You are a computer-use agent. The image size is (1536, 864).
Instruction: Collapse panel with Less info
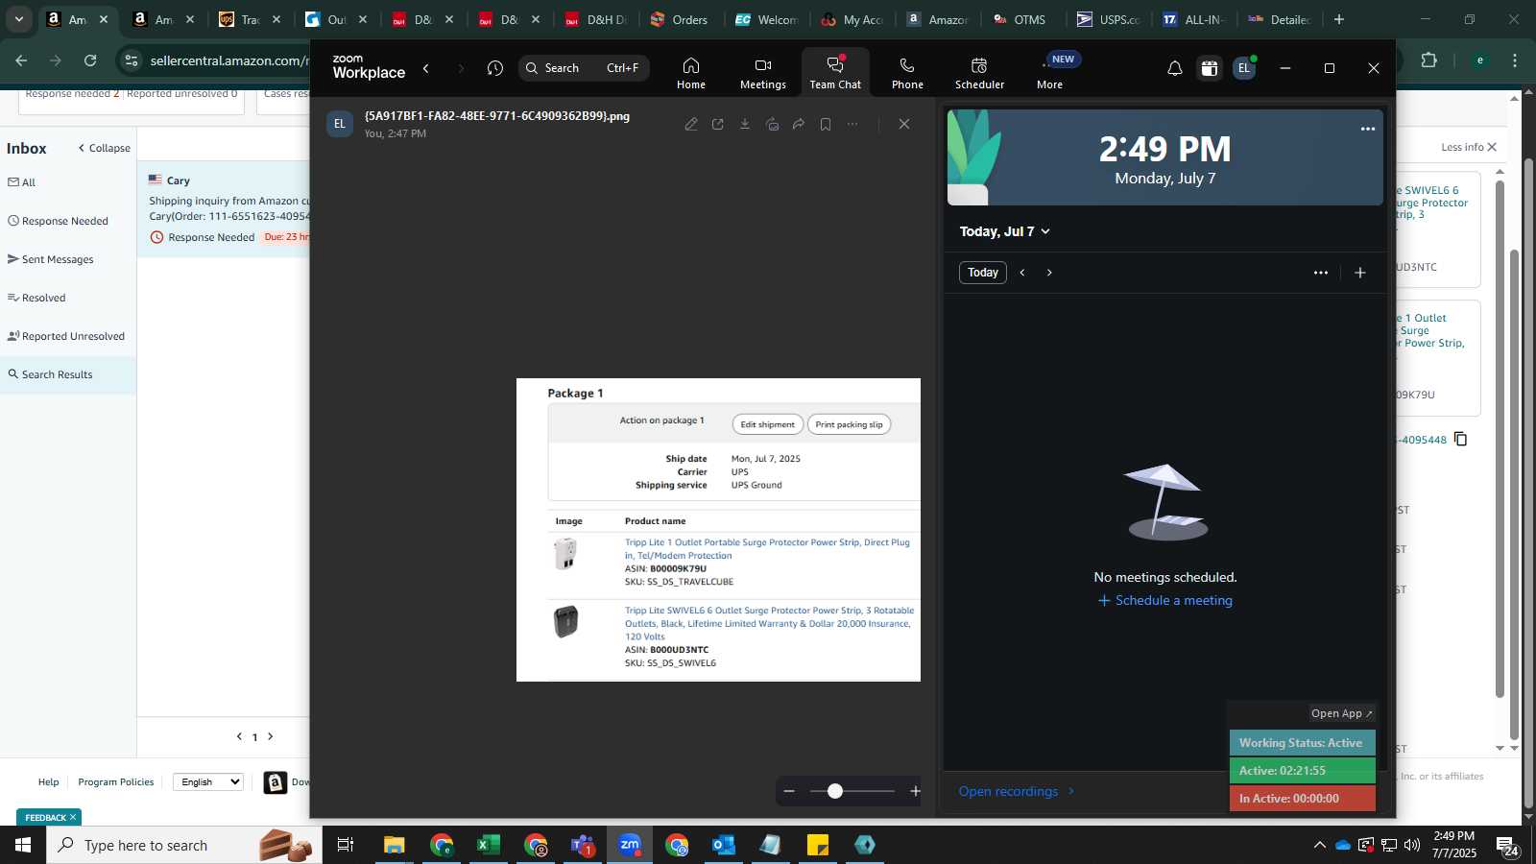1469,147
